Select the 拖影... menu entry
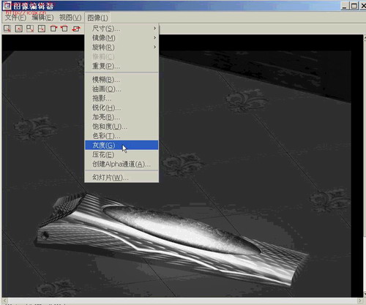Image resolution: width=366 pixels, height=305 pixels. click(122, 98)
